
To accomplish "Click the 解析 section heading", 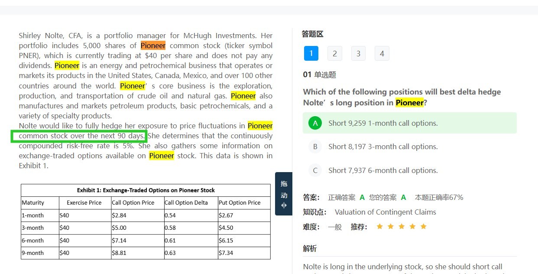I will (x=310, y=248).
